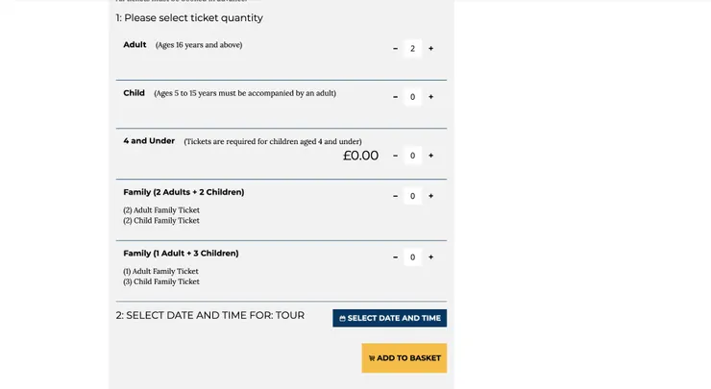
Task: Remove one 4 and Under ticket
Action: click(x=395, y=156)
